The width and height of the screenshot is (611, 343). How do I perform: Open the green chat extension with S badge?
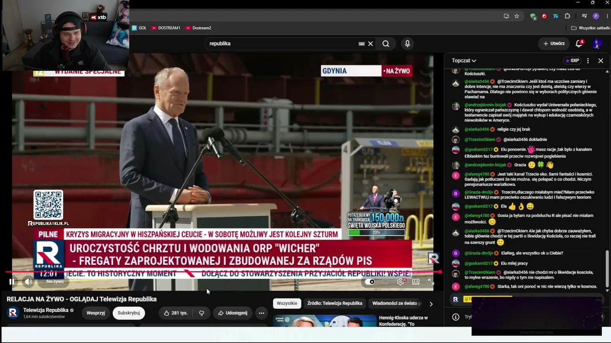(x=533, y=16)
